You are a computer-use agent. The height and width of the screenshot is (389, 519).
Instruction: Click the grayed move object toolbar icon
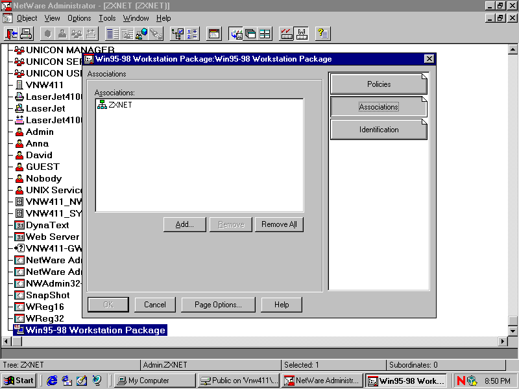pyautogui.click(x=91, y=34)
